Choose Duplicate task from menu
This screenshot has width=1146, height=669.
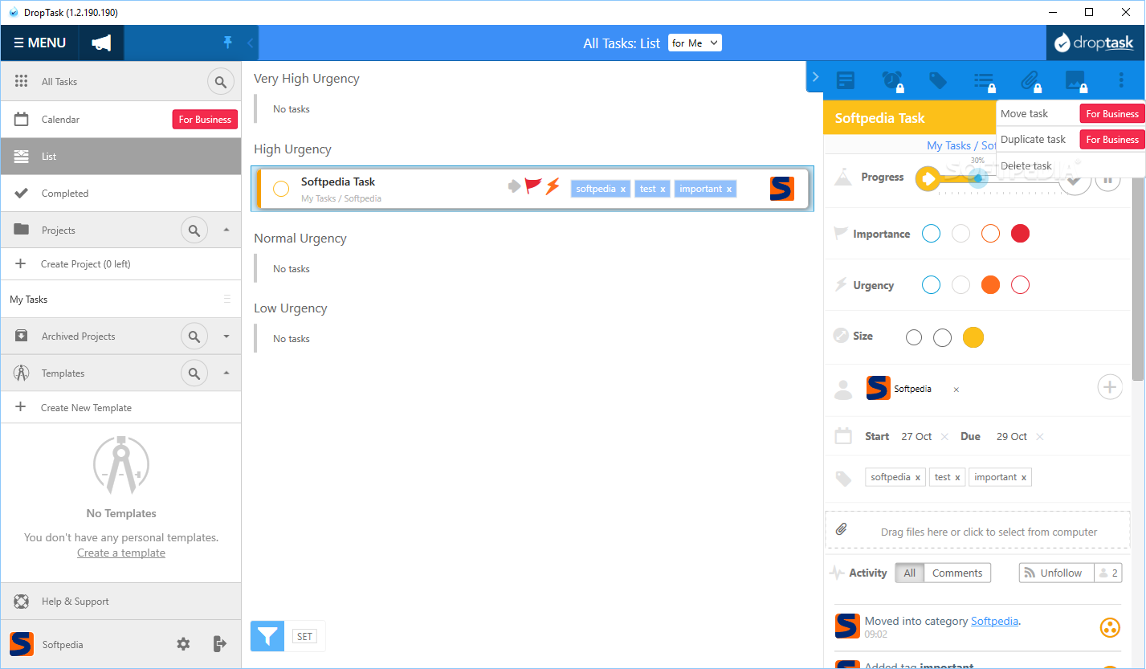tap(1034, 140)
